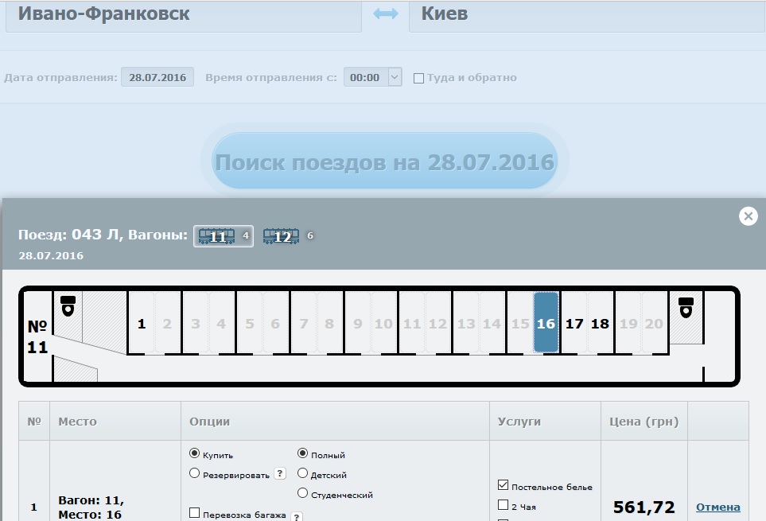Image resolution: width=766 pixels, height=521 pixels.
Task: Open the departure time dropdown
Action: click(x=374, y=77)
